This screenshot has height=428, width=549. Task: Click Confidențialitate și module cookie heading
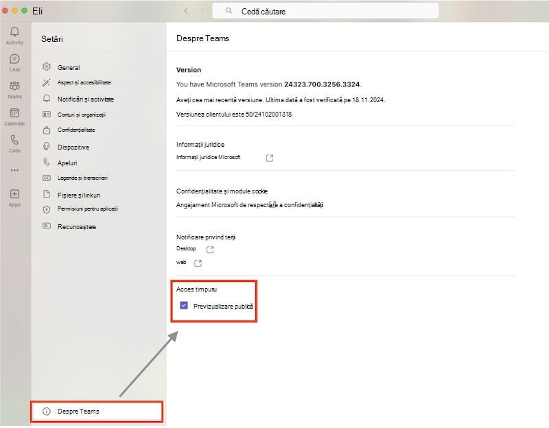(x=222, y=191)
